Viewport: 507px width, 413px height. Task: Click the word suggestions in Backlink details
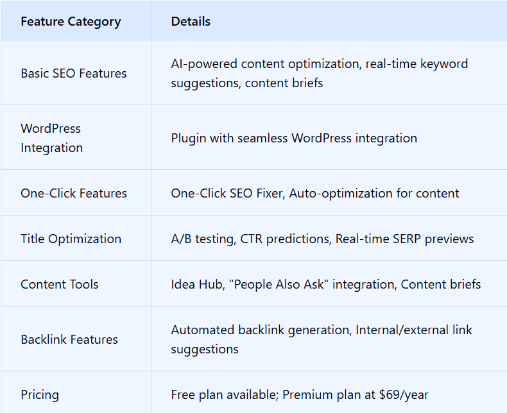pyautogui.click(x=205, y=350)
